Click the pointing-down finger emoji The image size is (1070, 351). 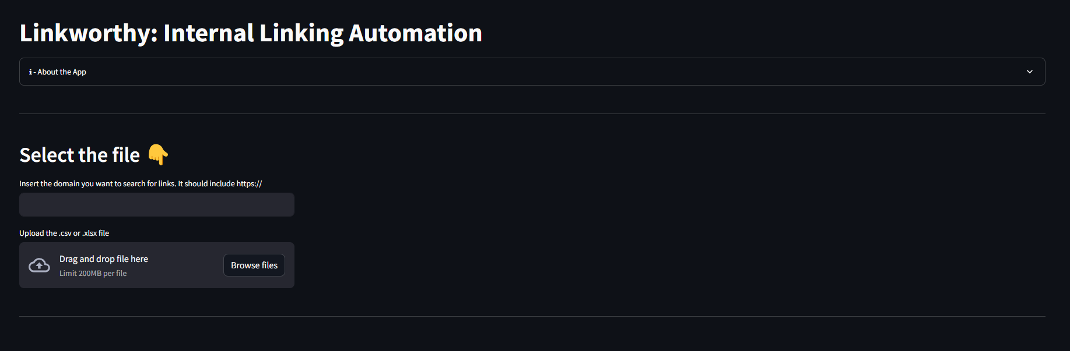tap(158, 154)
